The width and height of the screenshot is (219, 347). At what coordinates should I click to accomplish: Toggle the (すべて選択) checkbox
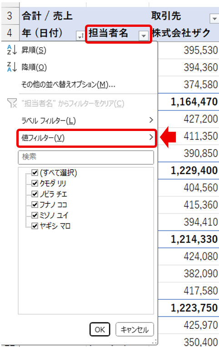(x=35, y=173)
